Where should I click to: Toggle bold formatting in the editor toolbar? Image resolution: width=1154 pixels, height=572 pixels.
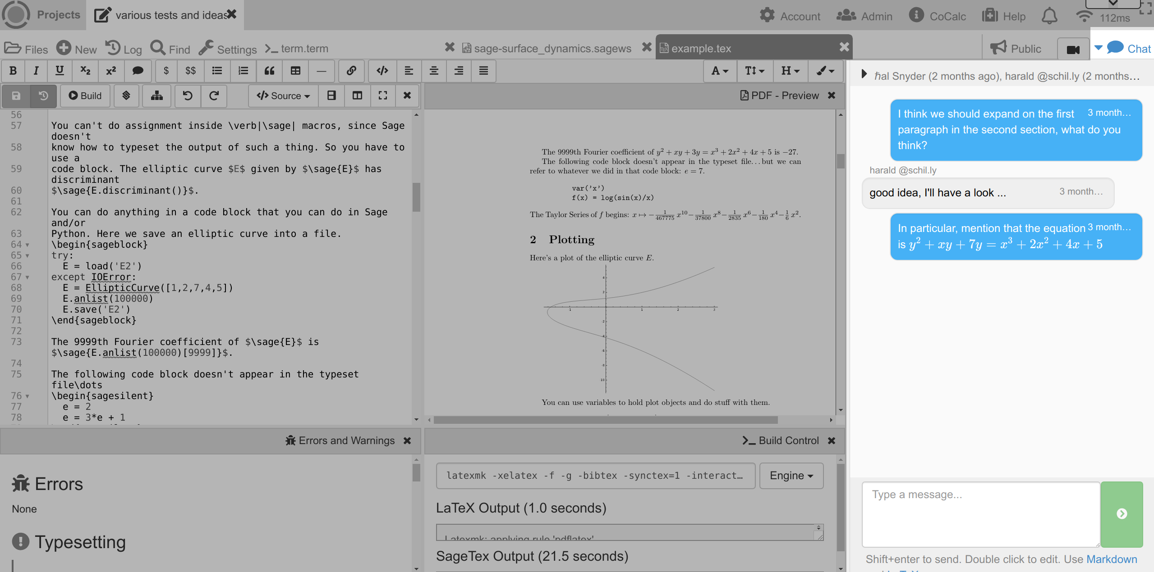(13, 71)
